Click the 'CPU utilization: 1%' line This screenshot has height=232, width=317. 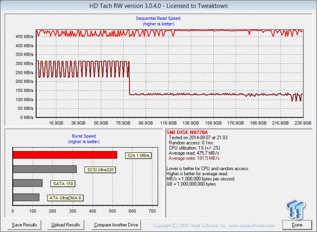pyautogui.click(x=194, y=148)
